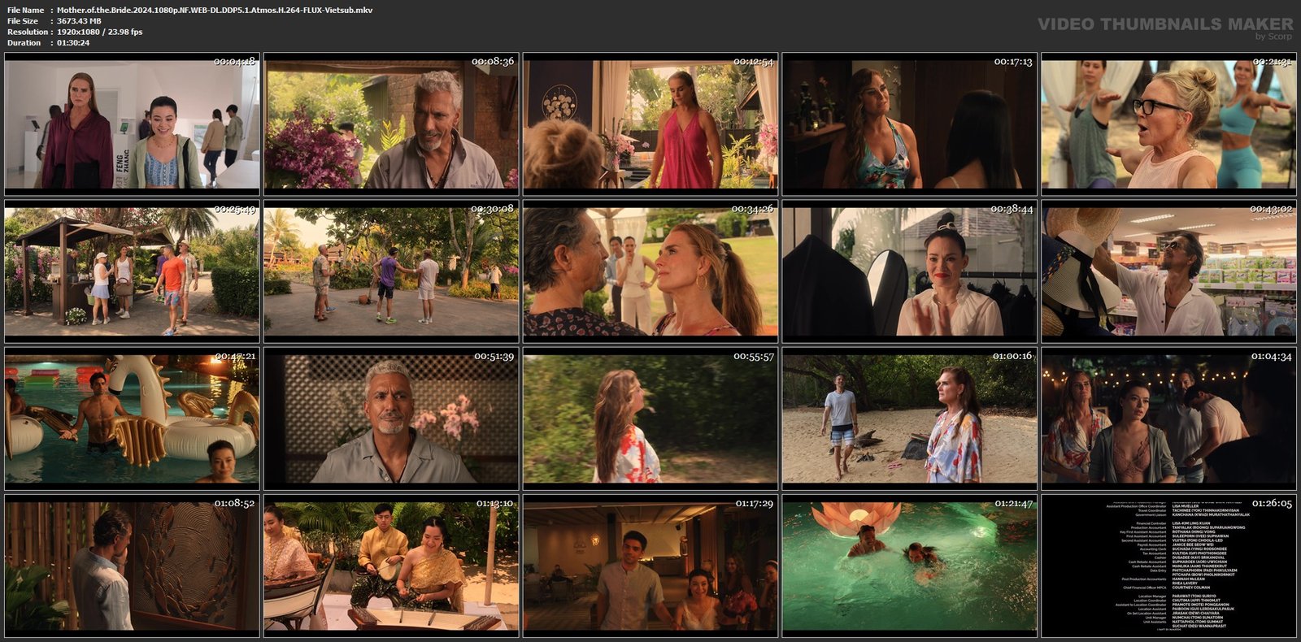Viewport: 1301px width, 642px height.
Task: Select the thumbnail at 00:12:54
Action: (650, 124)
